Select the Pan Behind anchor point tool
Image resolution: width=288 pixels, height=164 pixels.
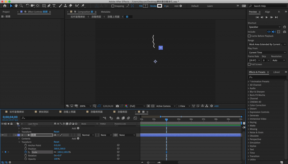38,6
